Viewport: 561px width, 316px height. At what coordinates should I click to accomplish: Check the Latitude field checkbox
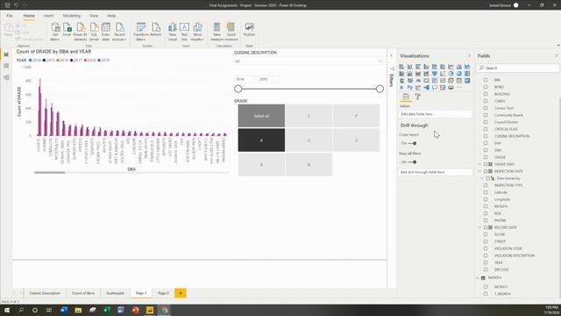(486, 192)
